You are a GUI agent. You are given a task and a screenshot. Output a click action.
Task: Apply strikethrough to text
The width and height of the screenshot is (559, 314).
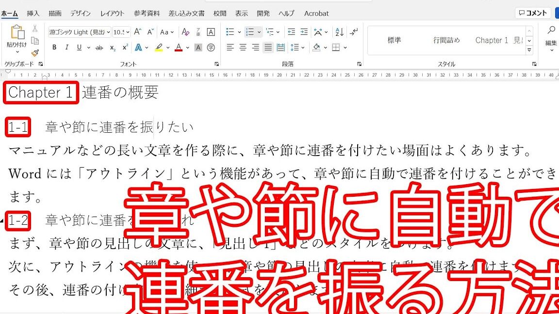pyautogui.click(x=99, y=47)
